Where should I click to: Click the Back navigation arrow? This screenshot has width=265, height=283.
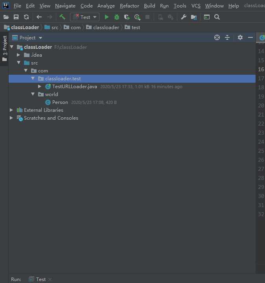39,17
